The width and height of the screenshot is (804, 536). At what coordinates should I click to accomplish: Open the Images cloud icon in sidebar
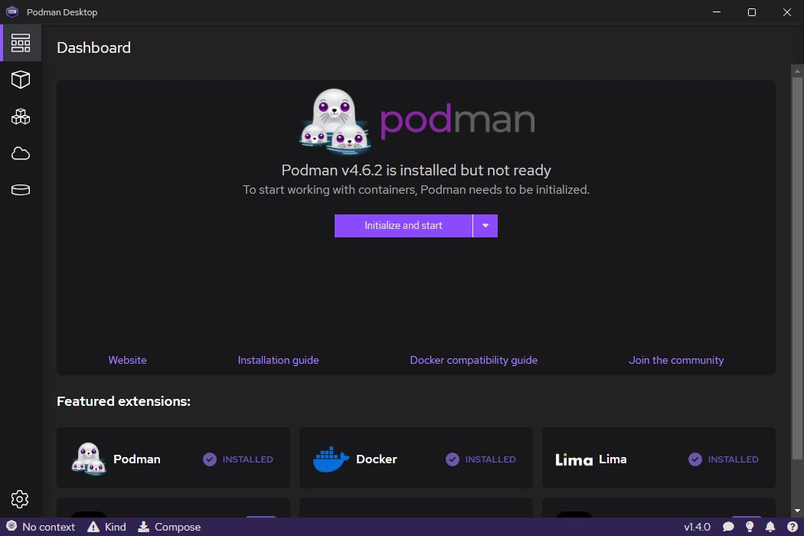(21, 153)
